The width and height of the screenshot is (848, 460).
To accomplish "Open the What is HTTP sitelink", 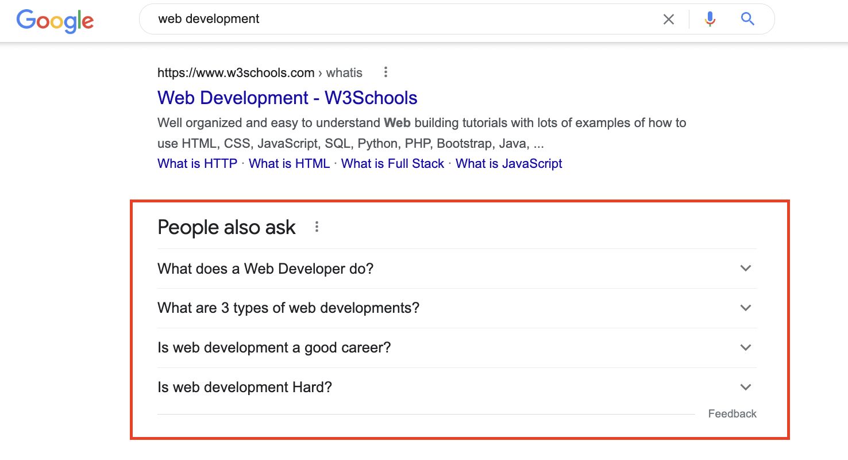I will [x=197, y=164].
